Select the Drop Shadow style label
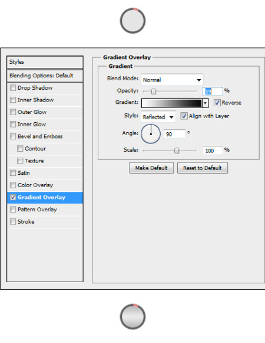Image resolution: width=265 pixels, height=343 pixels. click(35, 88)
